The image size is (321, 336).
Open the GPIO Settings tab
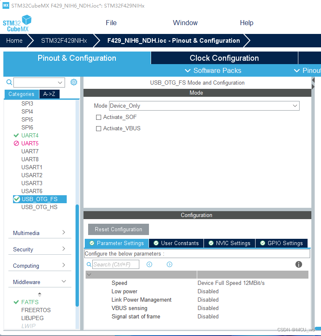pos(281,243)
